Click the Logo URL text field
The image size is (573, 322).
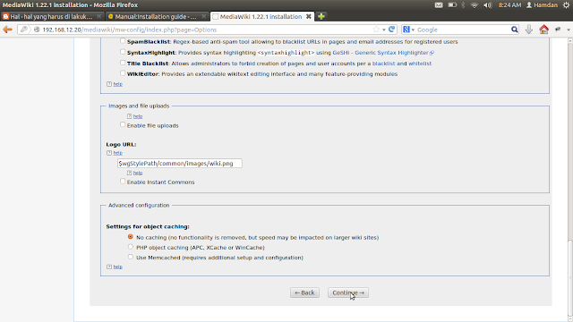[179, 163]
